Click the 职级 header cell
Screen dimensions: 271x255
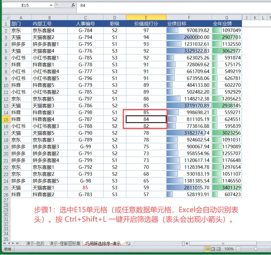(x=115, y=23)
